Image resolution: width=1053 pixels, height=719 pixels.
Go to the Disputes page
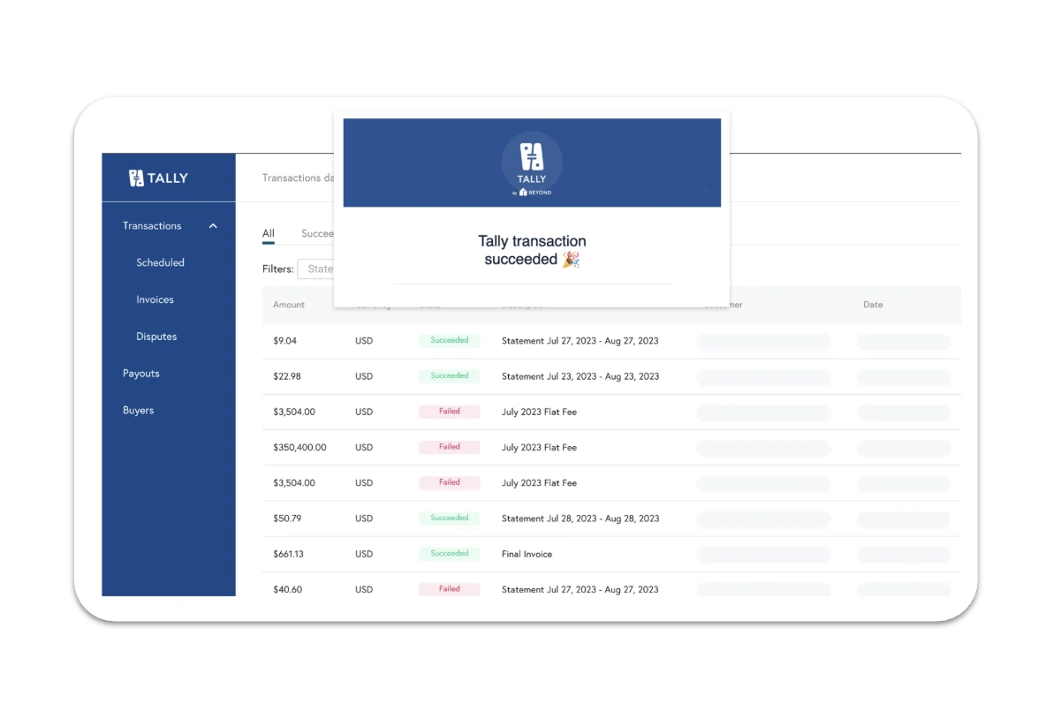[156, 337]
